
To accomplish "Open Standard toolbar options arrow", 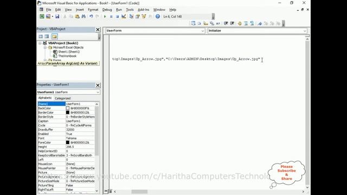I will (213, 17).
